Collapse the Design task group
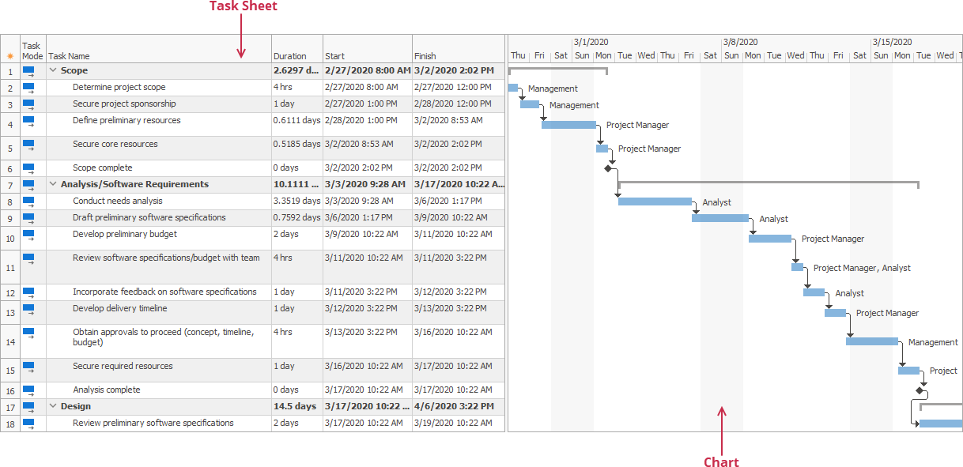This screenshot has width=963, height=467. 52,406
